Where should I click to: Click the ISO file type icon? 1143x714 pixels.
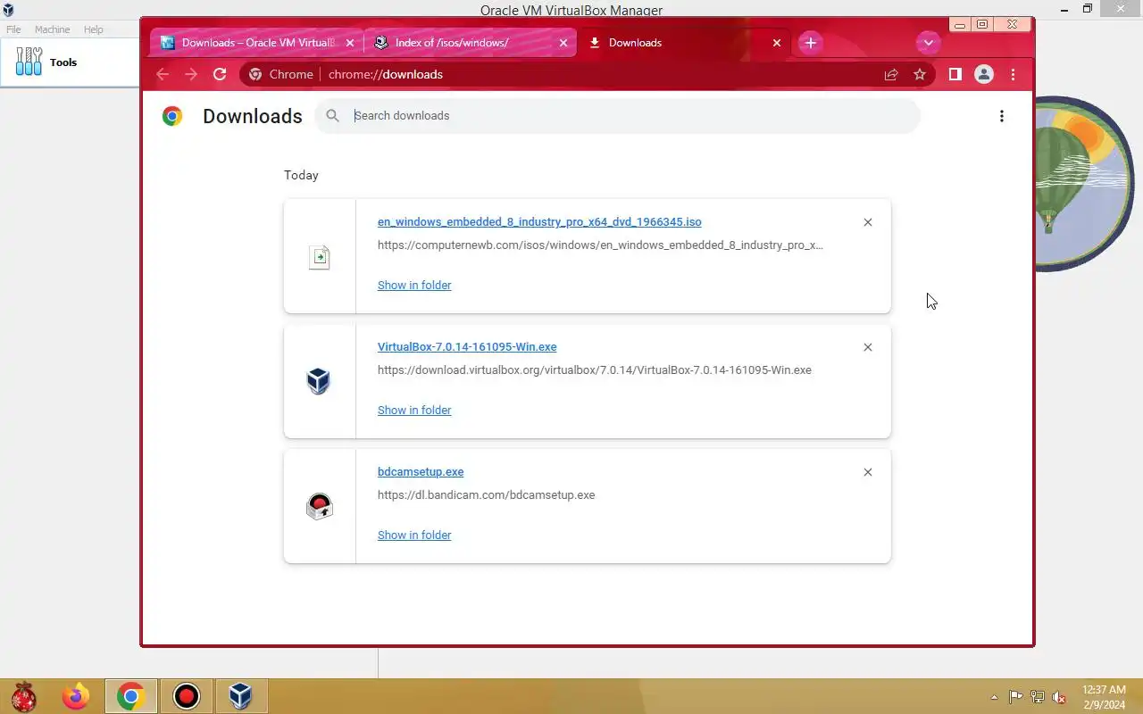point(320,257)
